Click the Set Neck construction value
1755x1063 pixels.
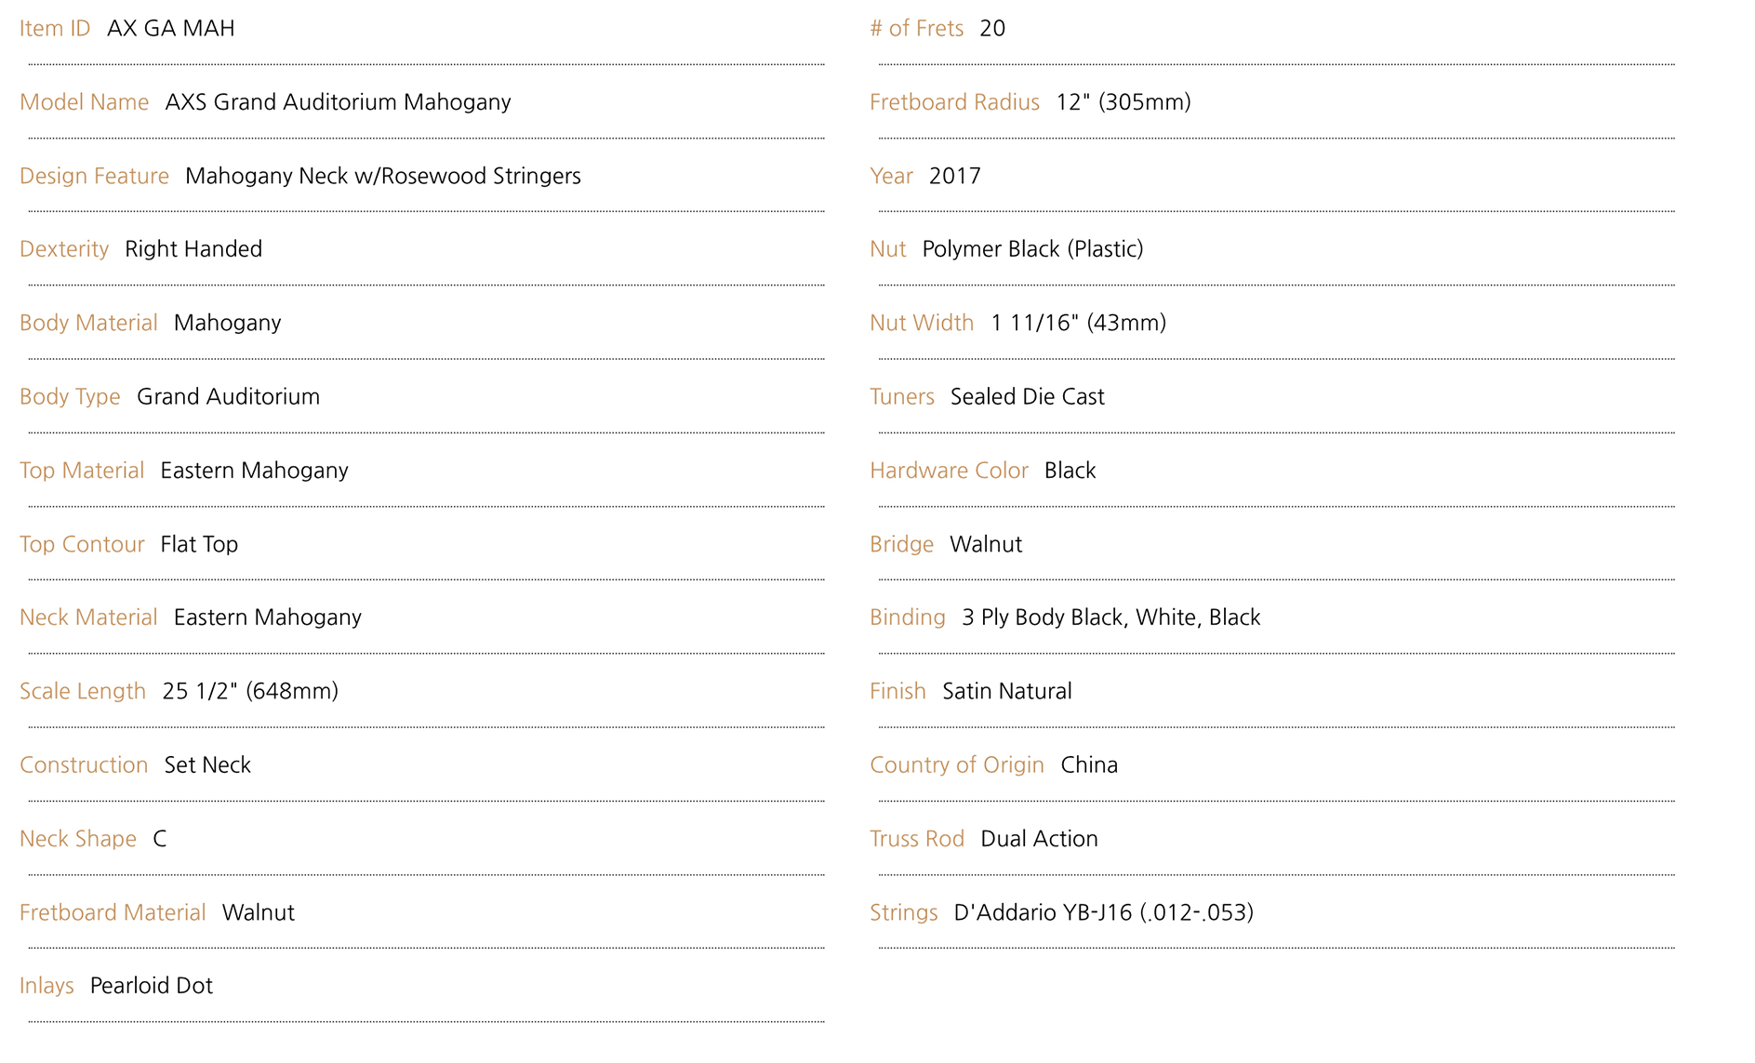point(207,764)
